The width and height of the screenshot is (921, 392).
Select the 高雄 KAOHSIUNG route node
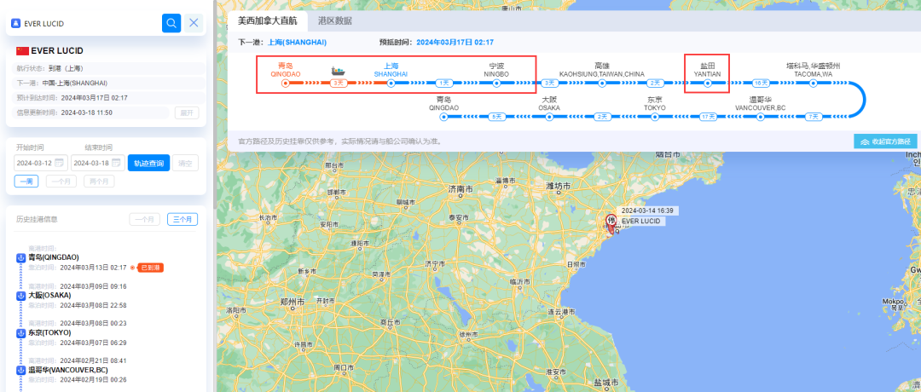(602, 84)
